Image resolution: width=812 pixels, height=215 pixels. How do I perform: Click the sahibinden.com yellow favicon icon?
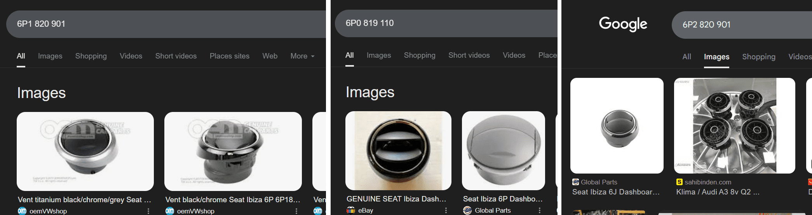(679, 182)
